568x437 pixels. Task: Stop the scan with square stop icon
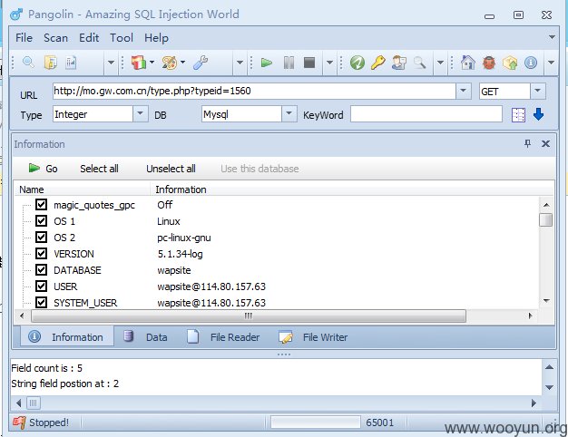point(309,63)
